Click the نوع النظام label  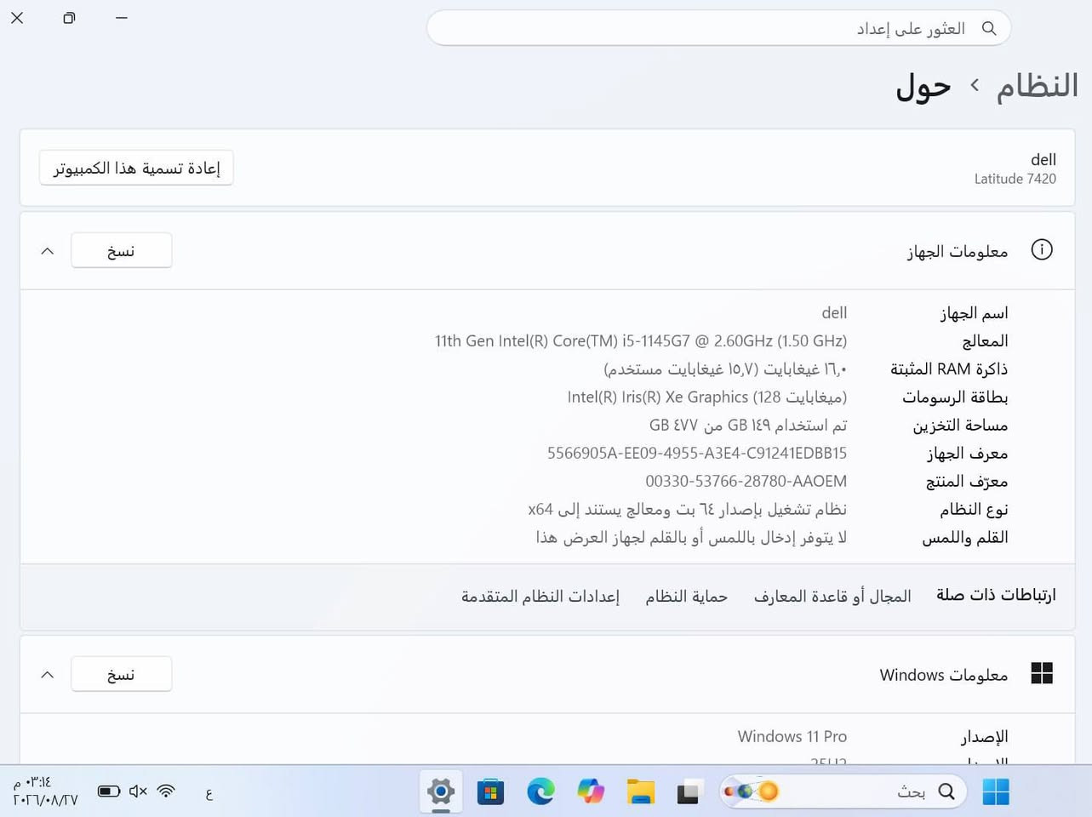tap(974, 509)
